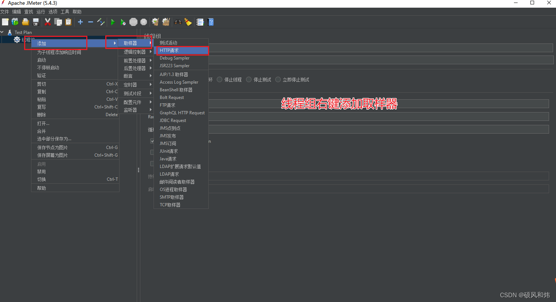The image size is (556, 302).
Task: Click the Clear All results icon
Action: point(166,22)
